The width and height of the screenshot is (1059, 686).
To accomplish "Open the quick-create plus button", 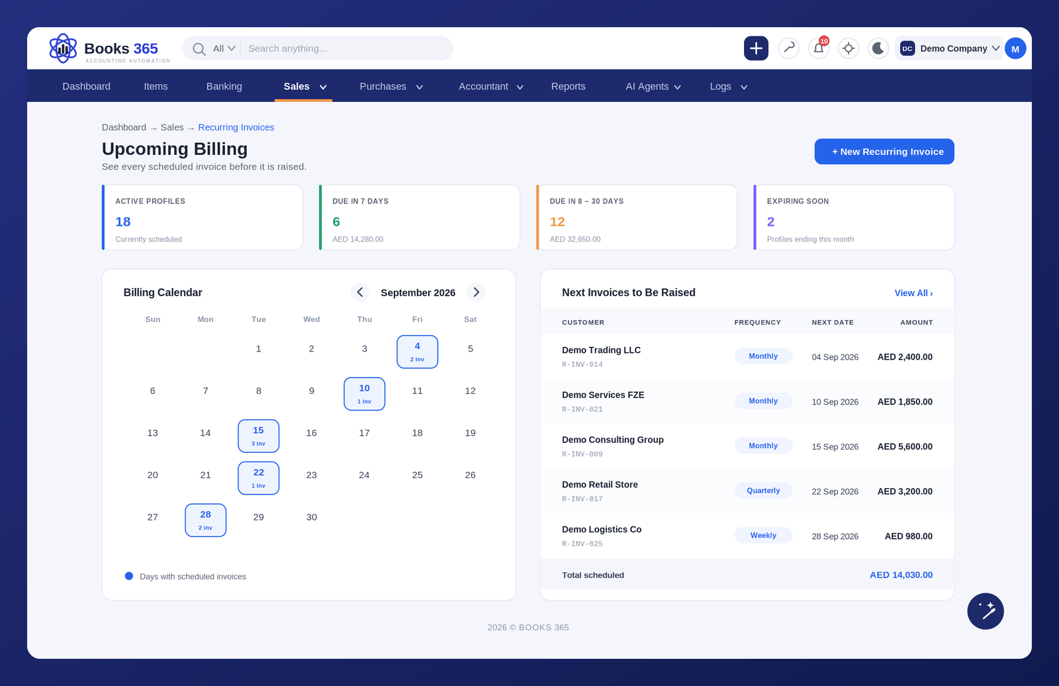I will [756, 48].
